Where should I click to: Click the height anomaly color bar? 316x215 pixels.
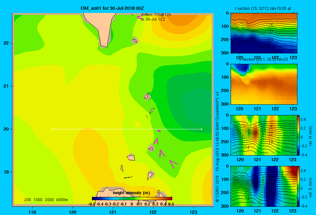coord(132,199)
